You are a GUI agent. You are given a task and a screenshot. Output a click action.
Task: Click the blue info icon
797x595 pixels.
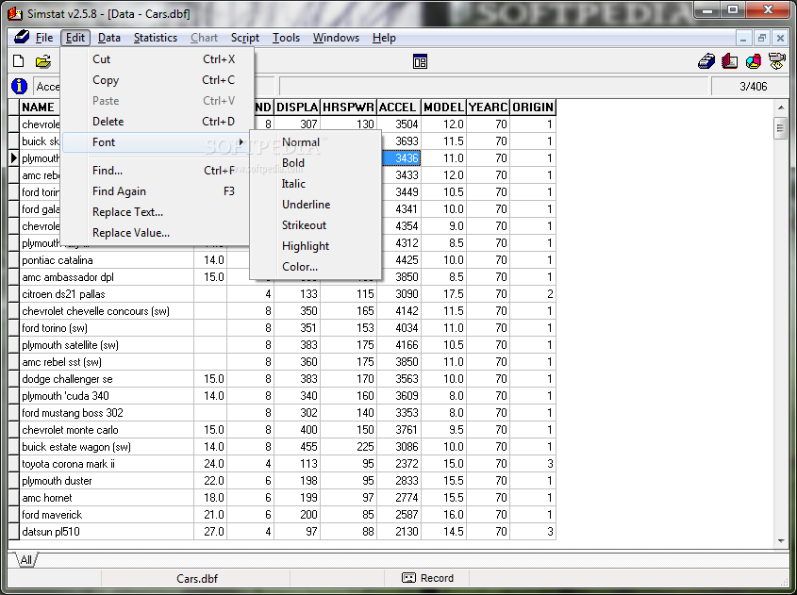(x=19, y=86)
